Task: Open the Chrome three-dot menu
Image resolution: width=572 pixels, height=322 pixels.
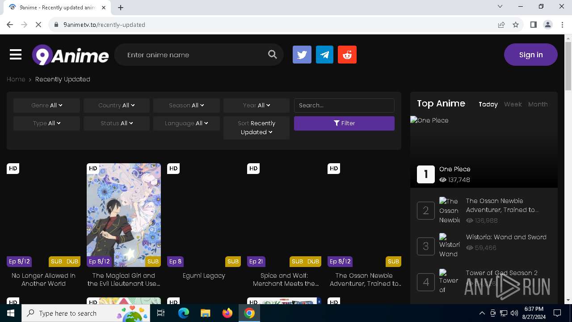Action: (562, 25)
